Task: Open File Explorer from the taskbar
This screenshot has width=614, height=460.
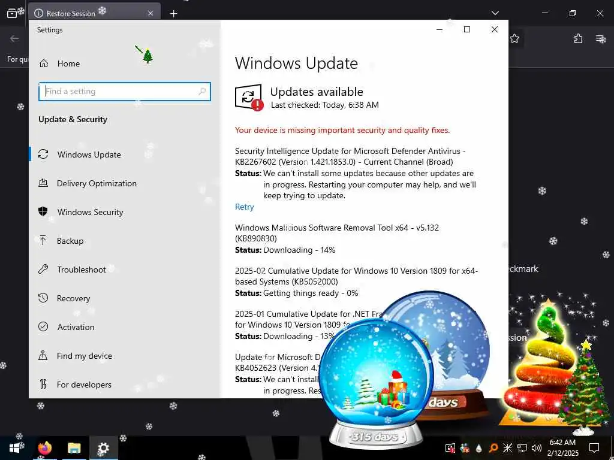Action: [74, 448]
